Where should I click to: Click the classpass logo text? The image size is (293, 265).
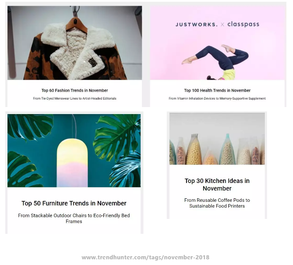tap(243, 24)
